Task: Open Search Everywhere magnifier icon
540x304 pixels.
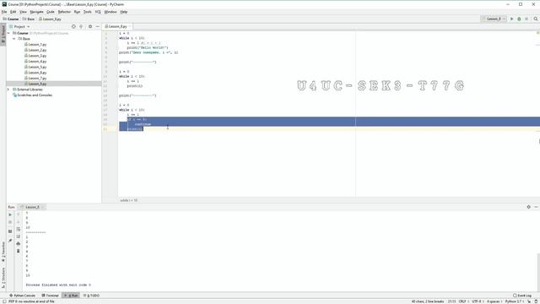Action: point(536,19)
